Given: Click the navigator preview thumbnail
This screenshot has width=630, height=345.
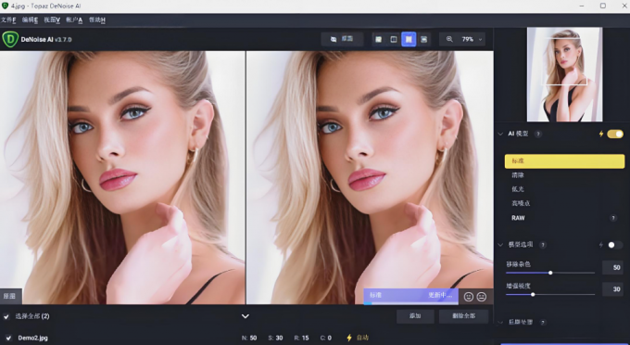Looking at the screenshot, I should click(564, 74).
